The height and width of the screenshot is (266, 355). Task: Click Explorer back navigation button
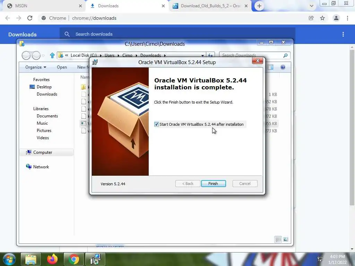click(26, 55)
